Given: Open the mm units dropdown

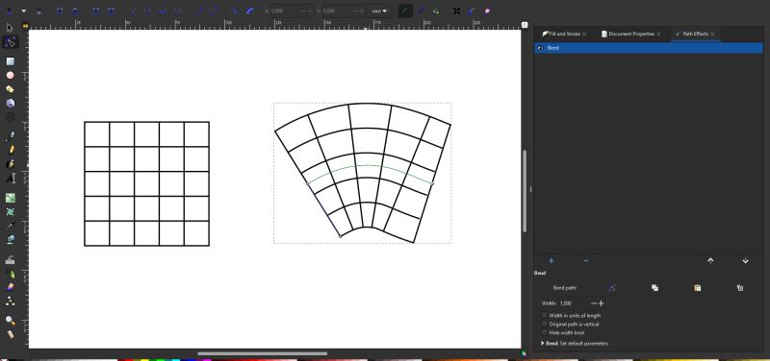Looking at the screenshot, I should pos(379,11).
